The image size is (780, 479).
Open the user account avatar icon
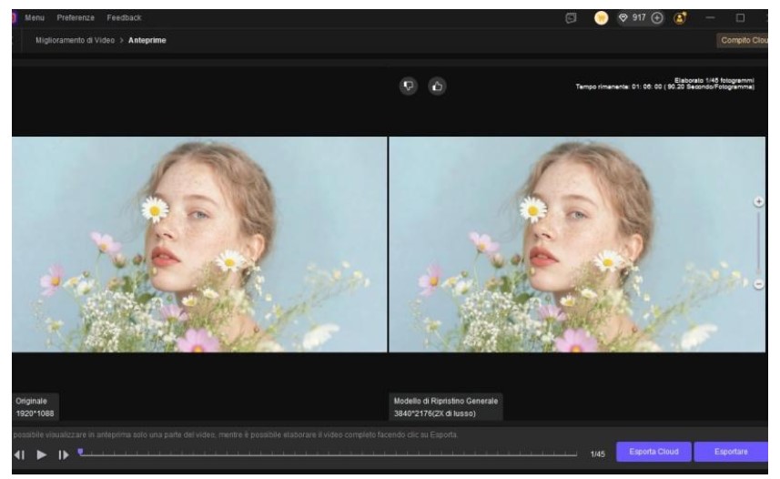click(680, 18)
